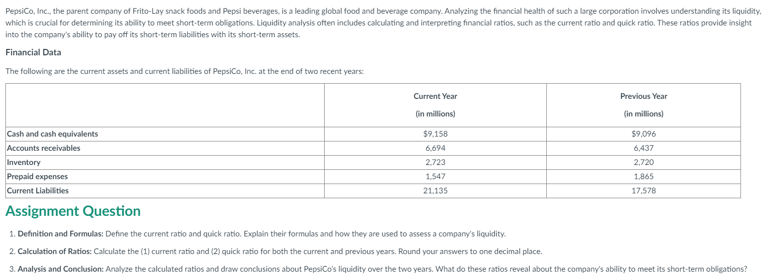The height and width of the screenshot is (279, 765).
Task: Click the "Assignment Question" heading
Action: click(x=73, y=211)
